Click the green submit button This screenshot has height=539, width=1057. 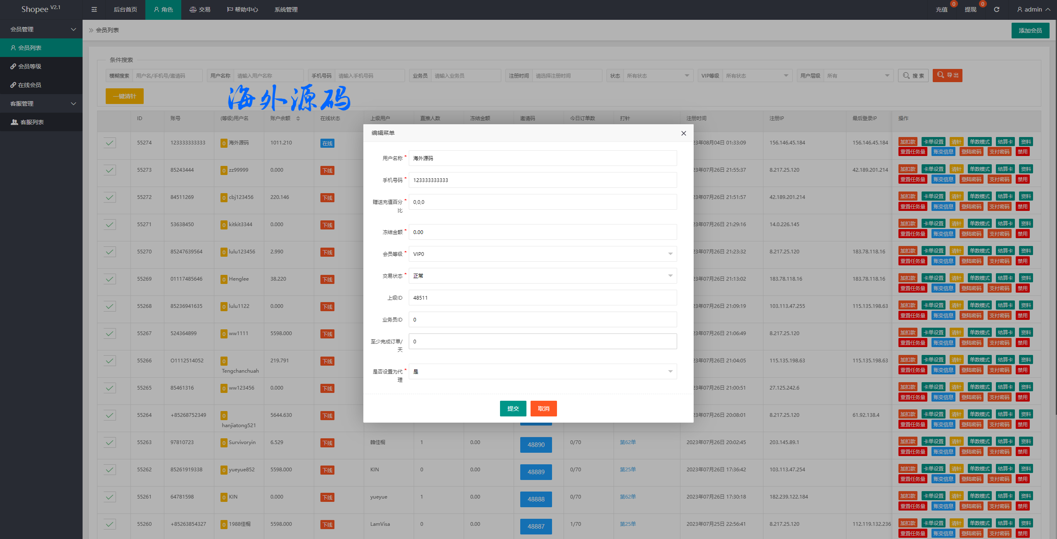(x=513, y=409)
